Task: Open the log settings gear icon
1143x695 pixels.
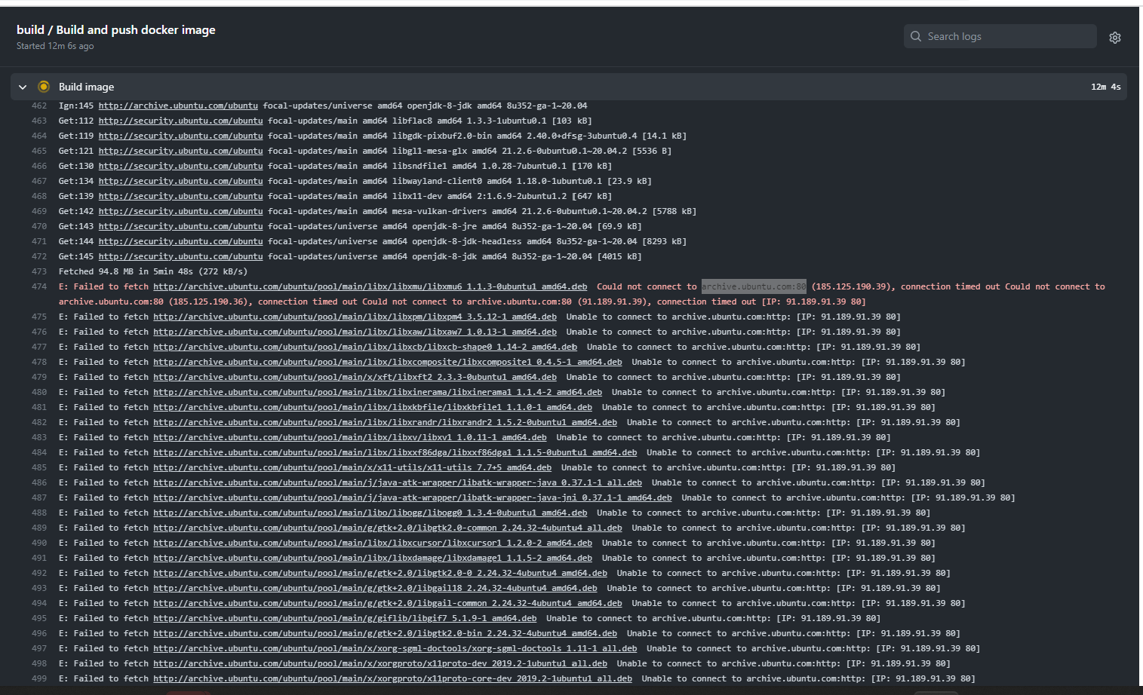Action: [x=1114, y=37]
